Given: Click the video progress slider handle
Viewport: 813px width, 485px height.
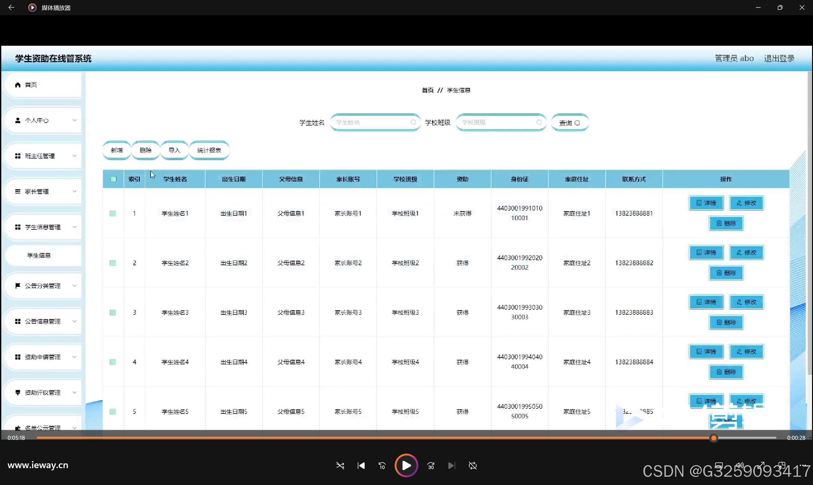Looking at the screenshot, I should (714, 438).
